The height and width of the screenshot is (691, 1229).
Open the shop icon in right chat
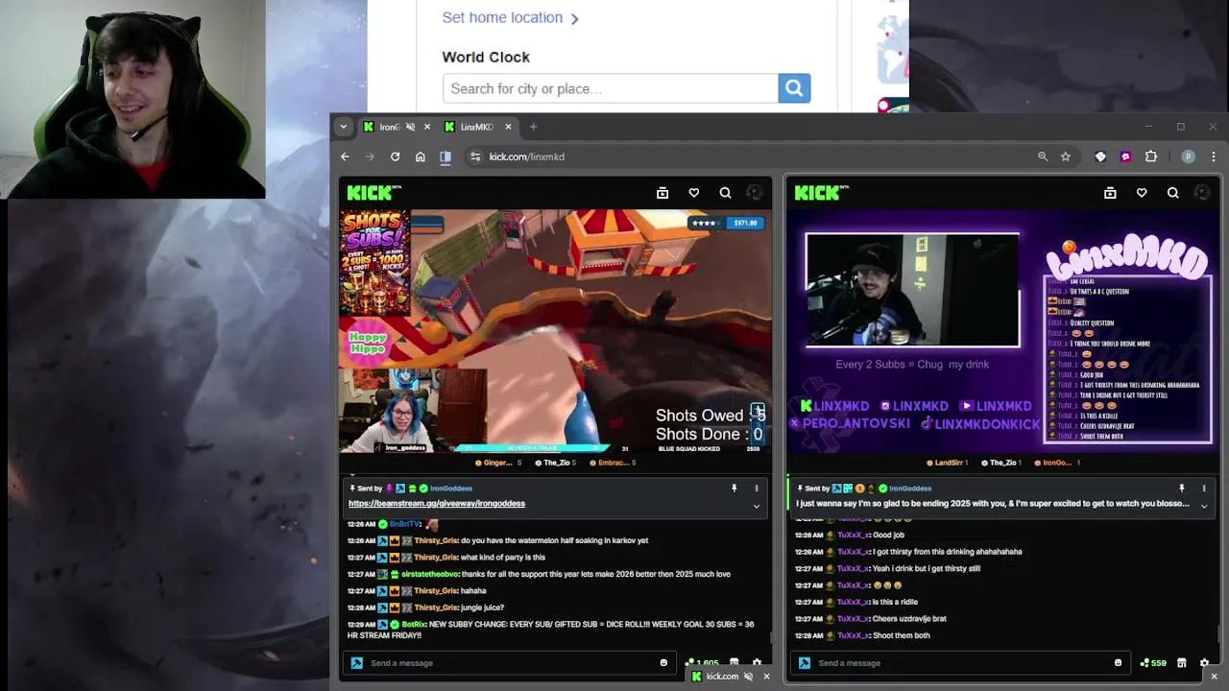pos(1182,663)
